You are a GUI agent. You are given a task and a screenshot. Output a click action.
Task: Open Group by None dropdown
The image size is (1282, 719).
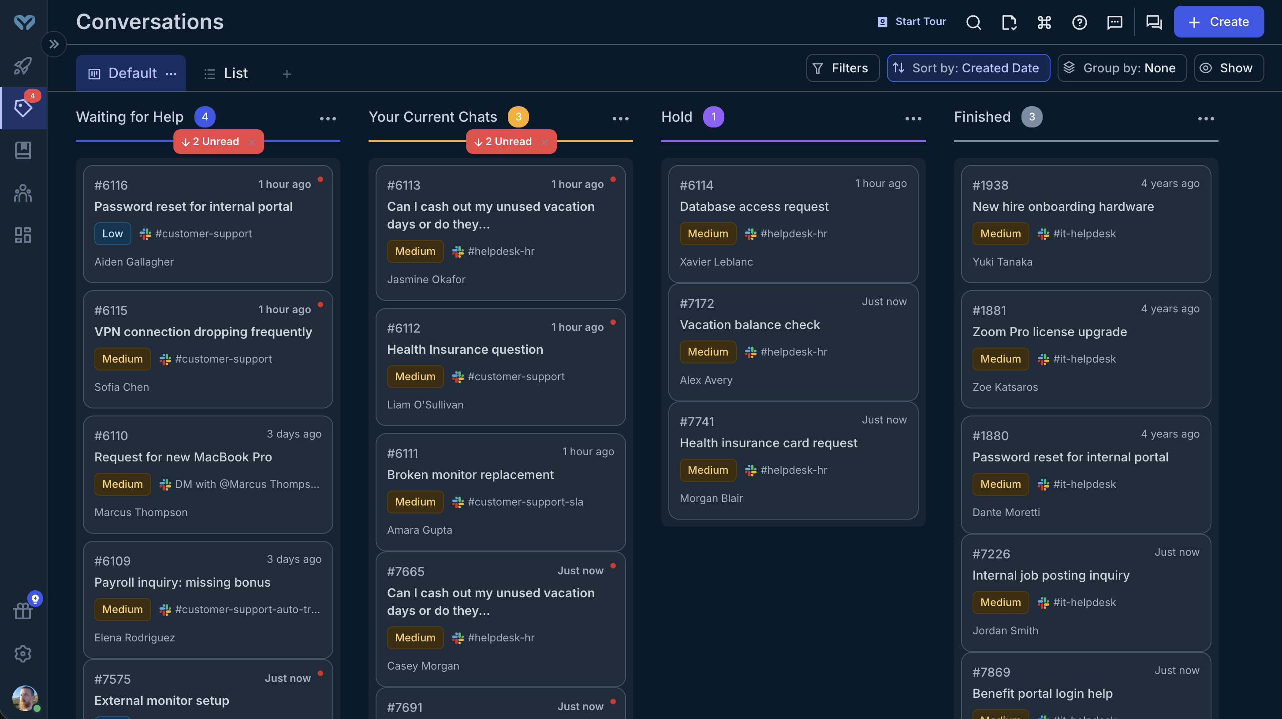pos(1122,68)
